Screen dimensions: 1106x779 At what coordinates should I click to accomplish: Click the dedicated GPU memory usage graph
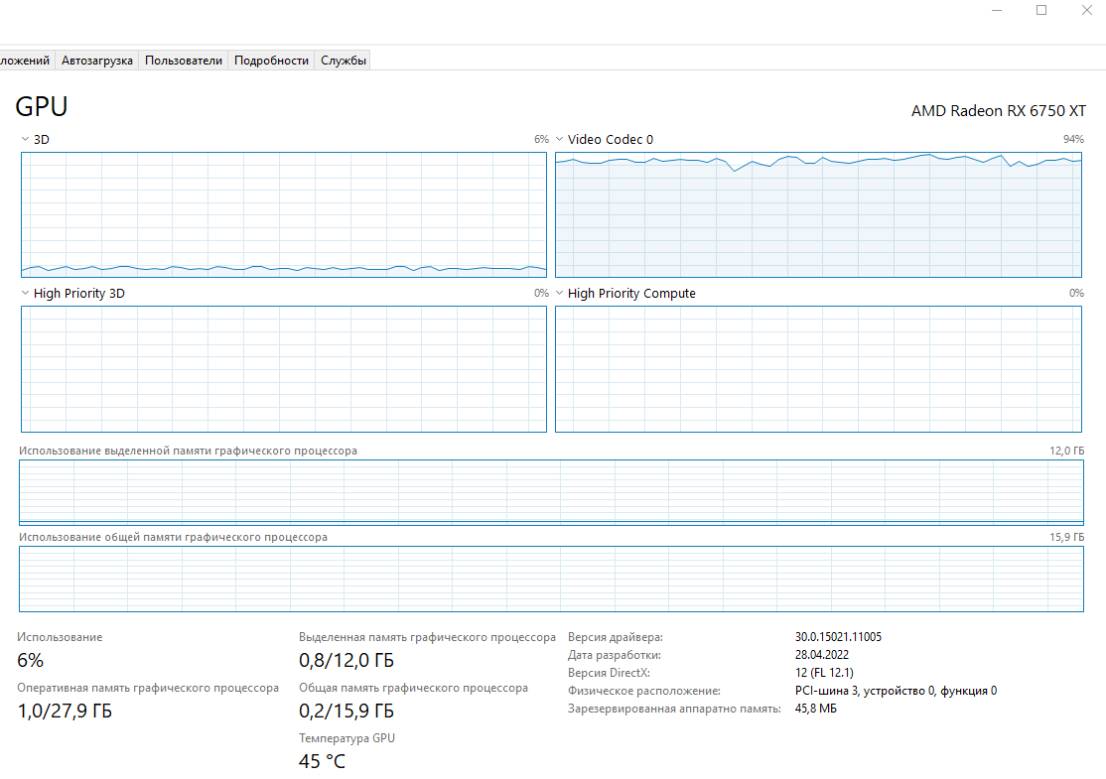pos(552,492)
